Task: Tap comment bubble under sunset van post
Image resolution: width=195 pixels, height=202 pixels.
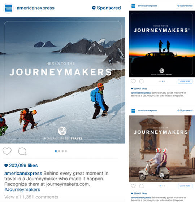Action: (142, 81)
